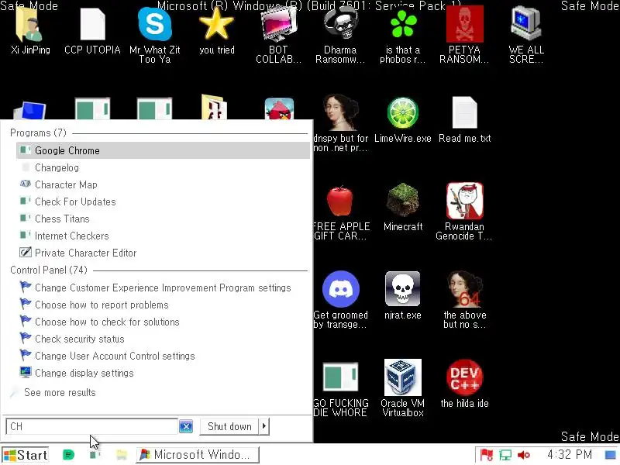
Task: Open the CCP UTOPIA file icon
Action: point(92,25)
